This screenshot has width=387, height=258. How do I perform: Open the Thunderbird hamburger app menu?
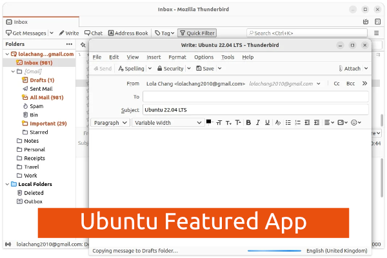click(377, 33)
